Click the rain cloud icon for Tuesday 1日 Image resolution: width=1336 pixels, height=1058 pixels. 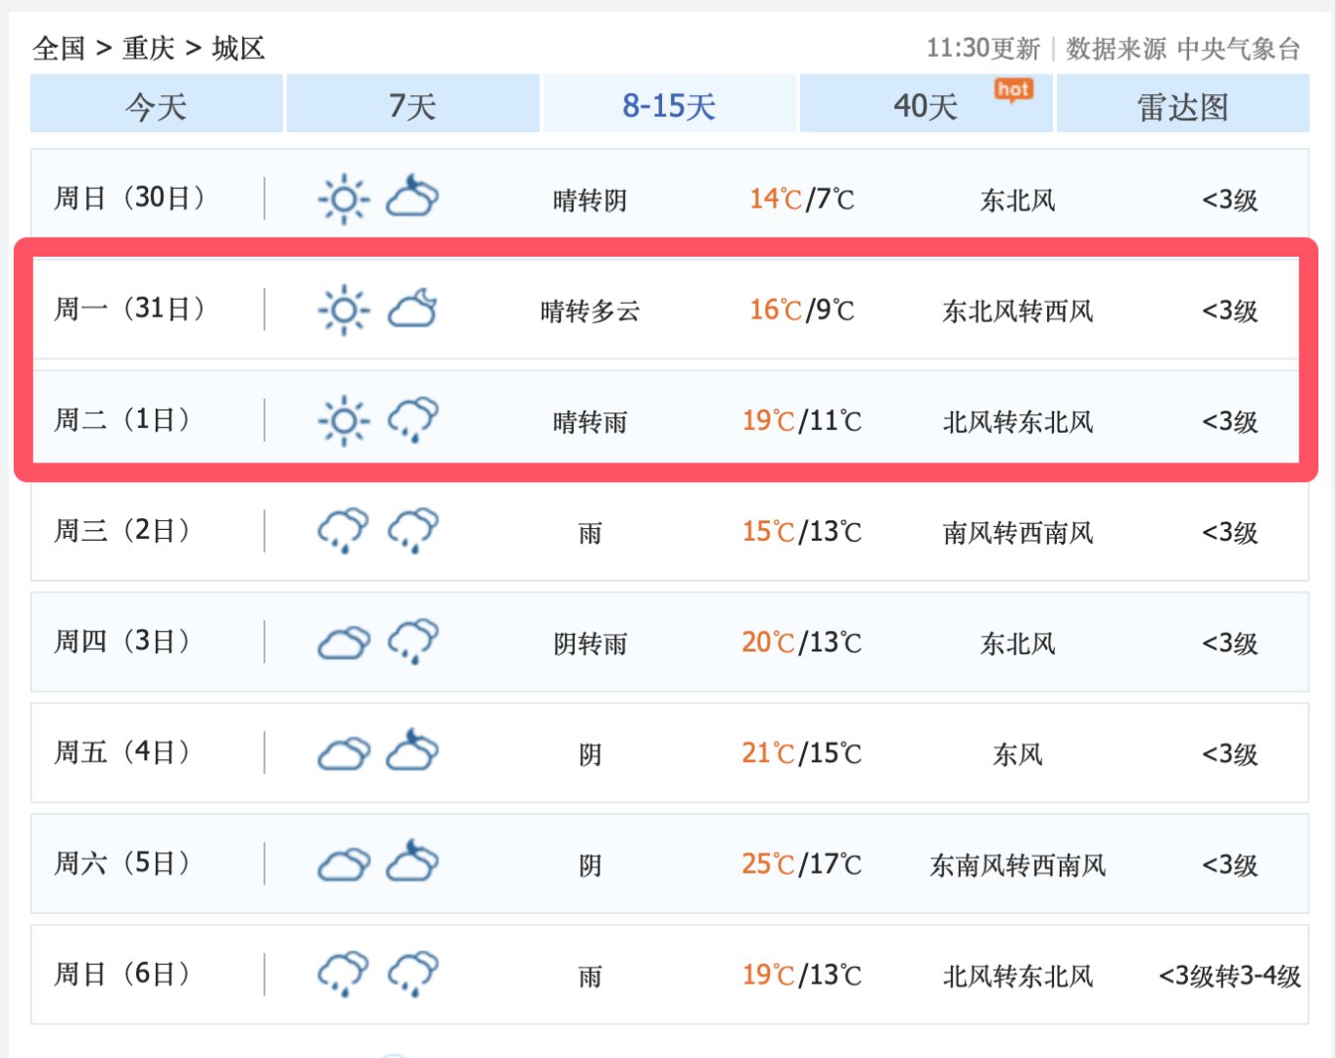(412, 420)
